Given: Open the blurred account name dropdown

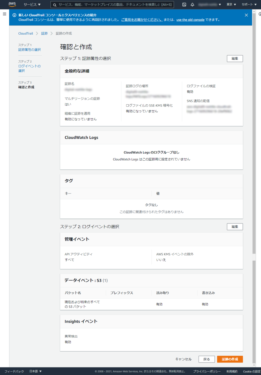Looking at the screenshot, I should (210, 5).
